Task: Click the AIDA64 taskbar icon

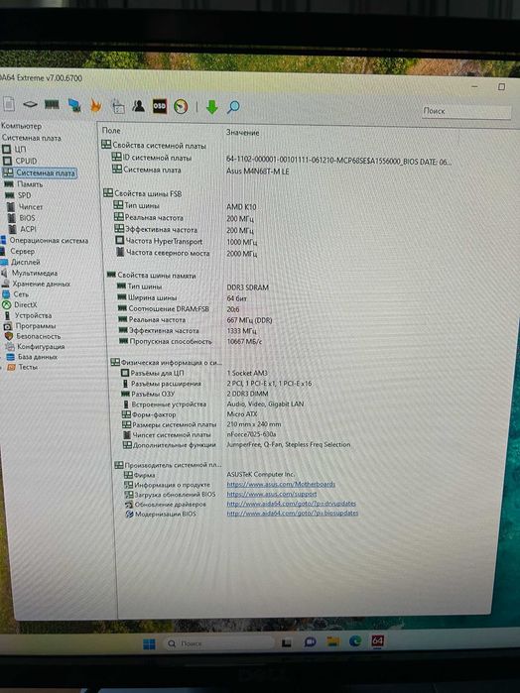Action: [377, 640]
